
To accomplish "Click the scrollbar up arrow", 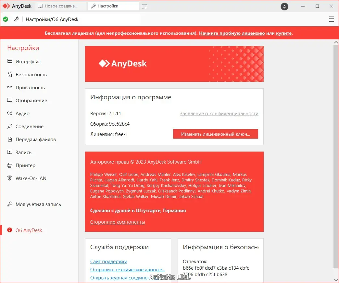I will (336, 42).
